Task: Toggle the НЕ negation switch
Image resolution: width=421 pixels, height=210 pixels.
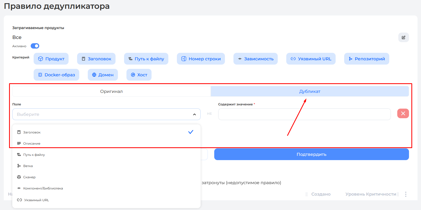Action: pos(209,114)
